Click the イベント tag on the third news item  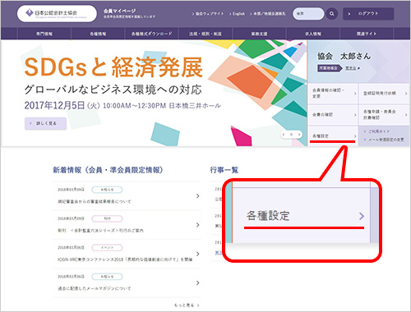pyautogui.click(x=107, y=248)
